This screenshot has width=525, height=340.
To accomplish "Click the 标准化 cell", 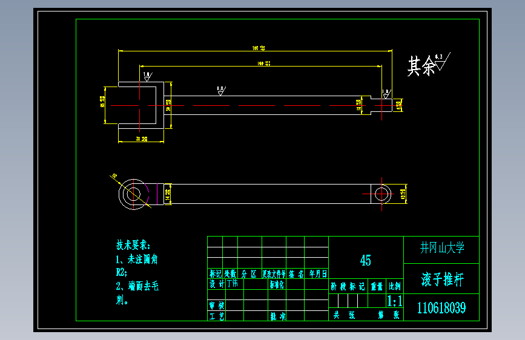I will (x=277, y=284).
